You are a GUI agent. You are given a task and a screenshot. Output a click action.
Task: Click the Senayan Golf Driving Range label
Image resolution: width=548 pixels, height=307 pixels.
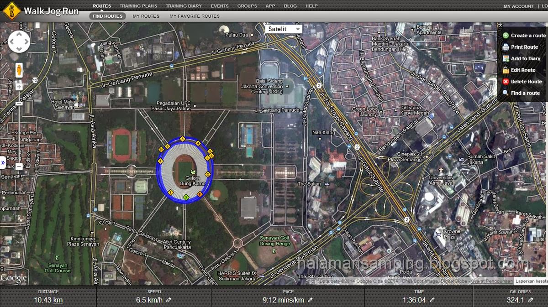pos(275,241)
